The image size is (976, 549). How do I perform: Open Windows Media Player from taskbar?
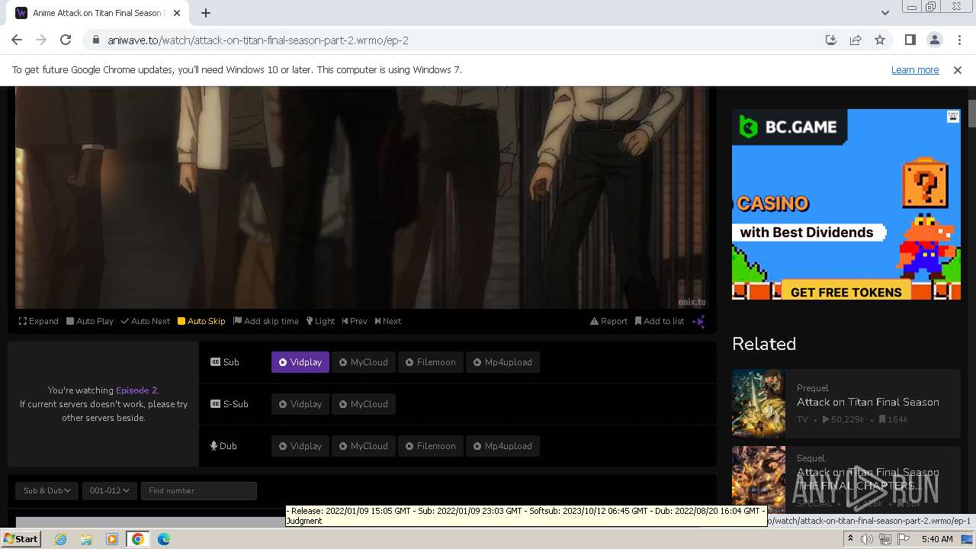pyautogui.click(x=112, y=539)
